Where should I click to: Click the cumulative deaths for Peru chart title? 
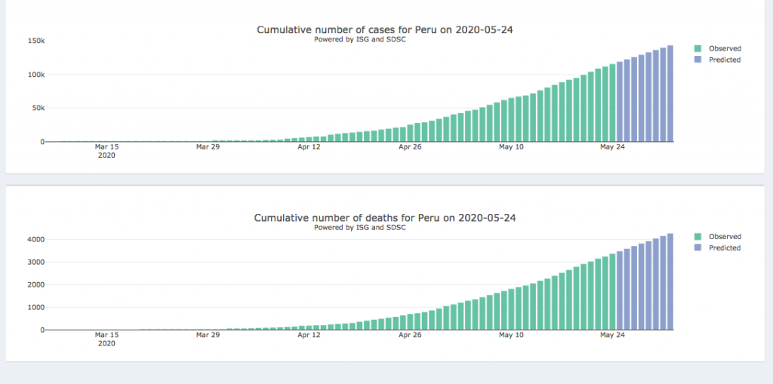385,218
